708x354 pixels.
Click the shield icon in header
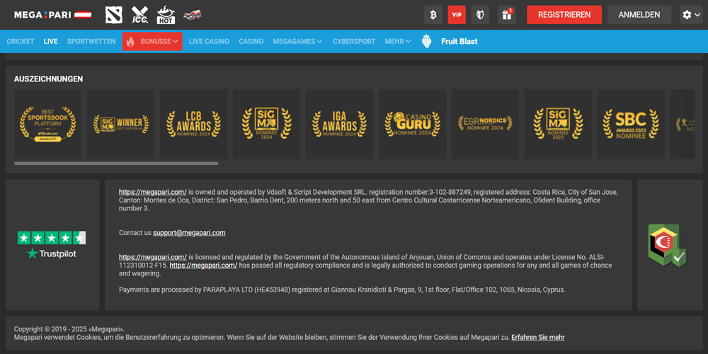point(480,15)
